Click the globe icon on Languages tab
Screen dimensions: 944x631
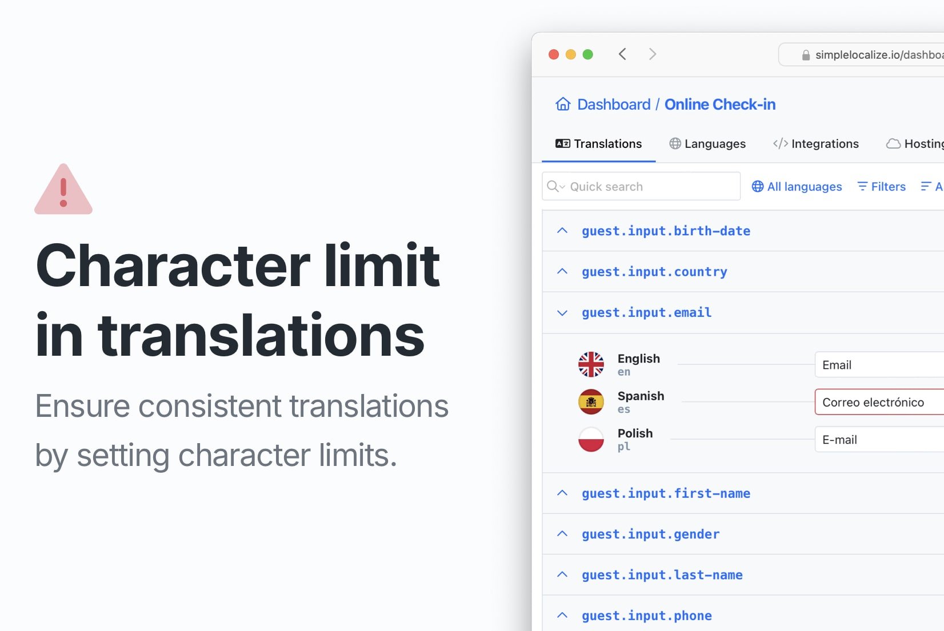[675, 143]
